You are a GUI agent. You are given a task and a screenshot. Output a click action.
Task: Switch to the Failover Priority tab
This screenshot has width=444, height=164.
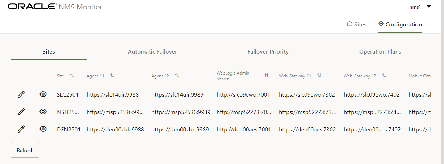point(268,52)
